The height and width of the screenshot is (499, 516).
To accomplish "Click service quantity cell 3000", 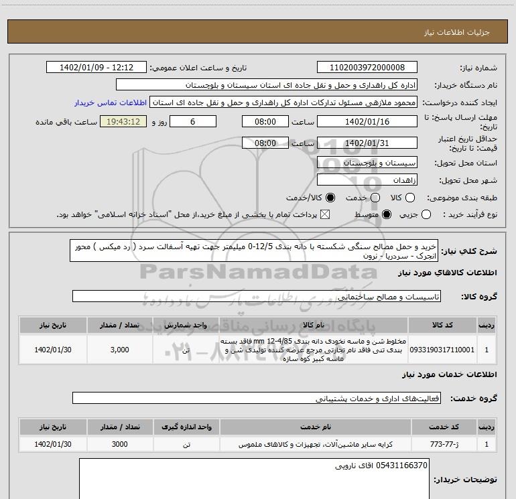I will pos(120,444).
